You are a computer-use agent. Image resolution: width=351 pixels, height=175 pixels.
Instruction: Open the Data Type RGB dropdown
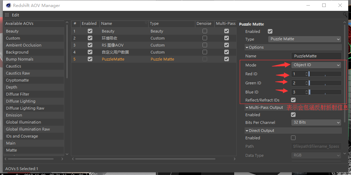pos(316,155)
